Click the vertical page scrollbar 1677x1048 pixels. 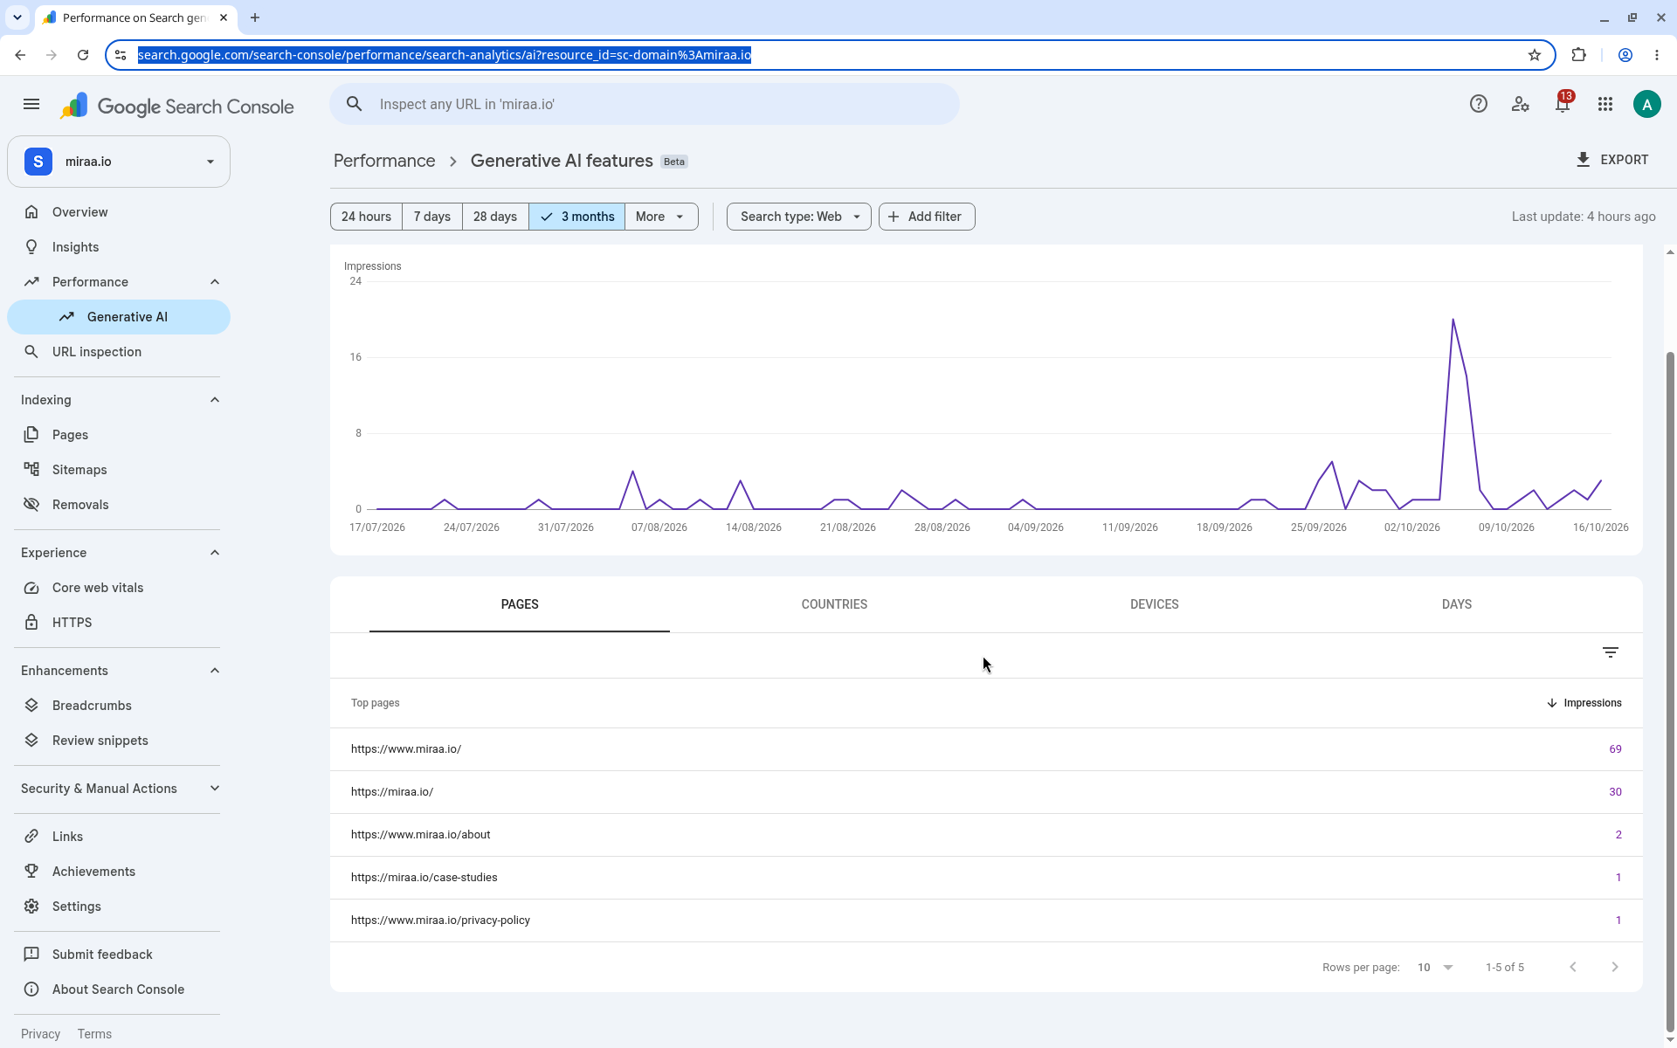pos(1670,690)
